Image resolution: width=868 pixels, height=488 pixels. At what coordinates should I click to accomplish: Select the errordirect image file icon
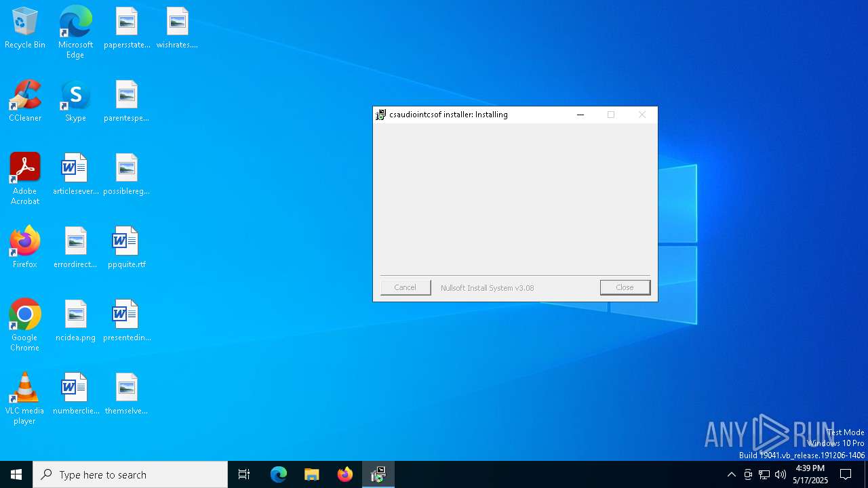point(75,248)
